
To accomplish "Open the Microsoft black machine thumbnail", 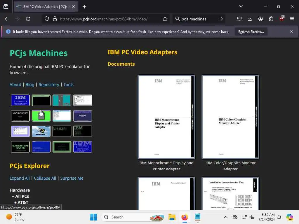I will click(20, 116).
